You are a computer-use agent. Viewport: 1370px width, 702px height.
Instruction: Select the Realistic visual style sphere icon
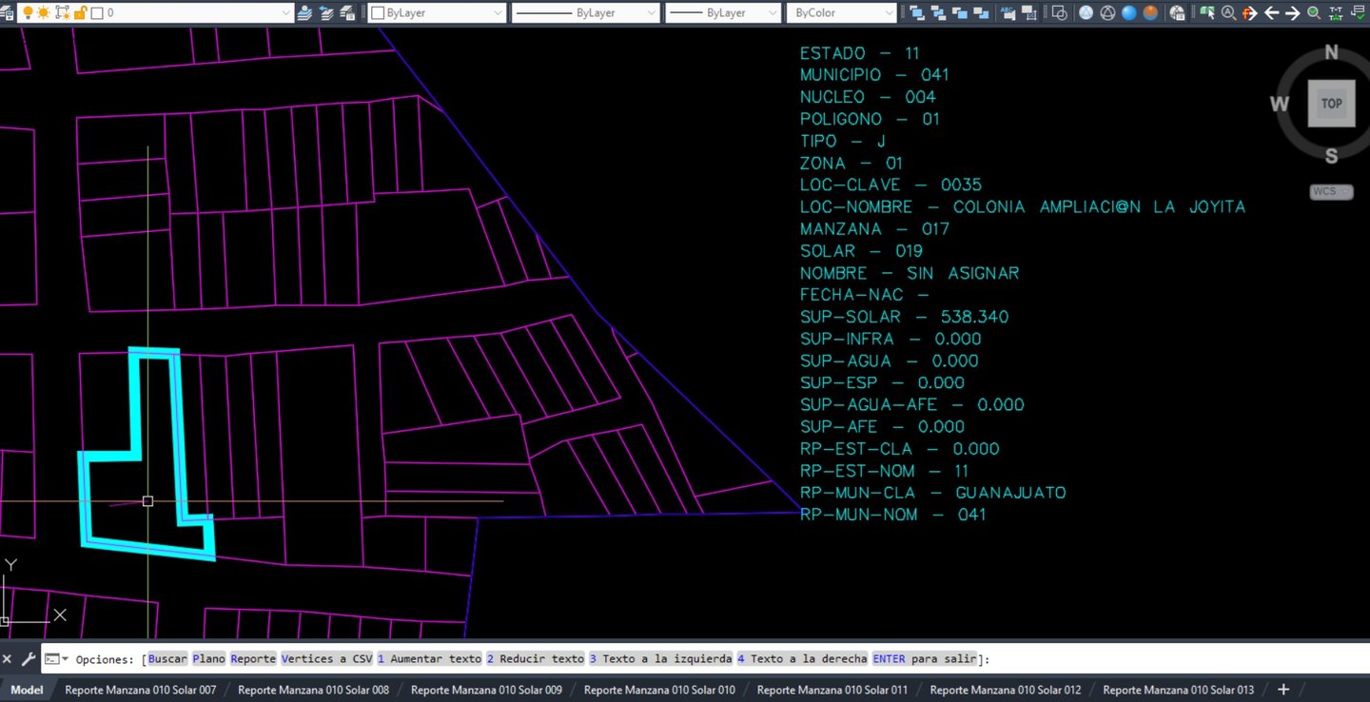click(x=1129, y=13)
